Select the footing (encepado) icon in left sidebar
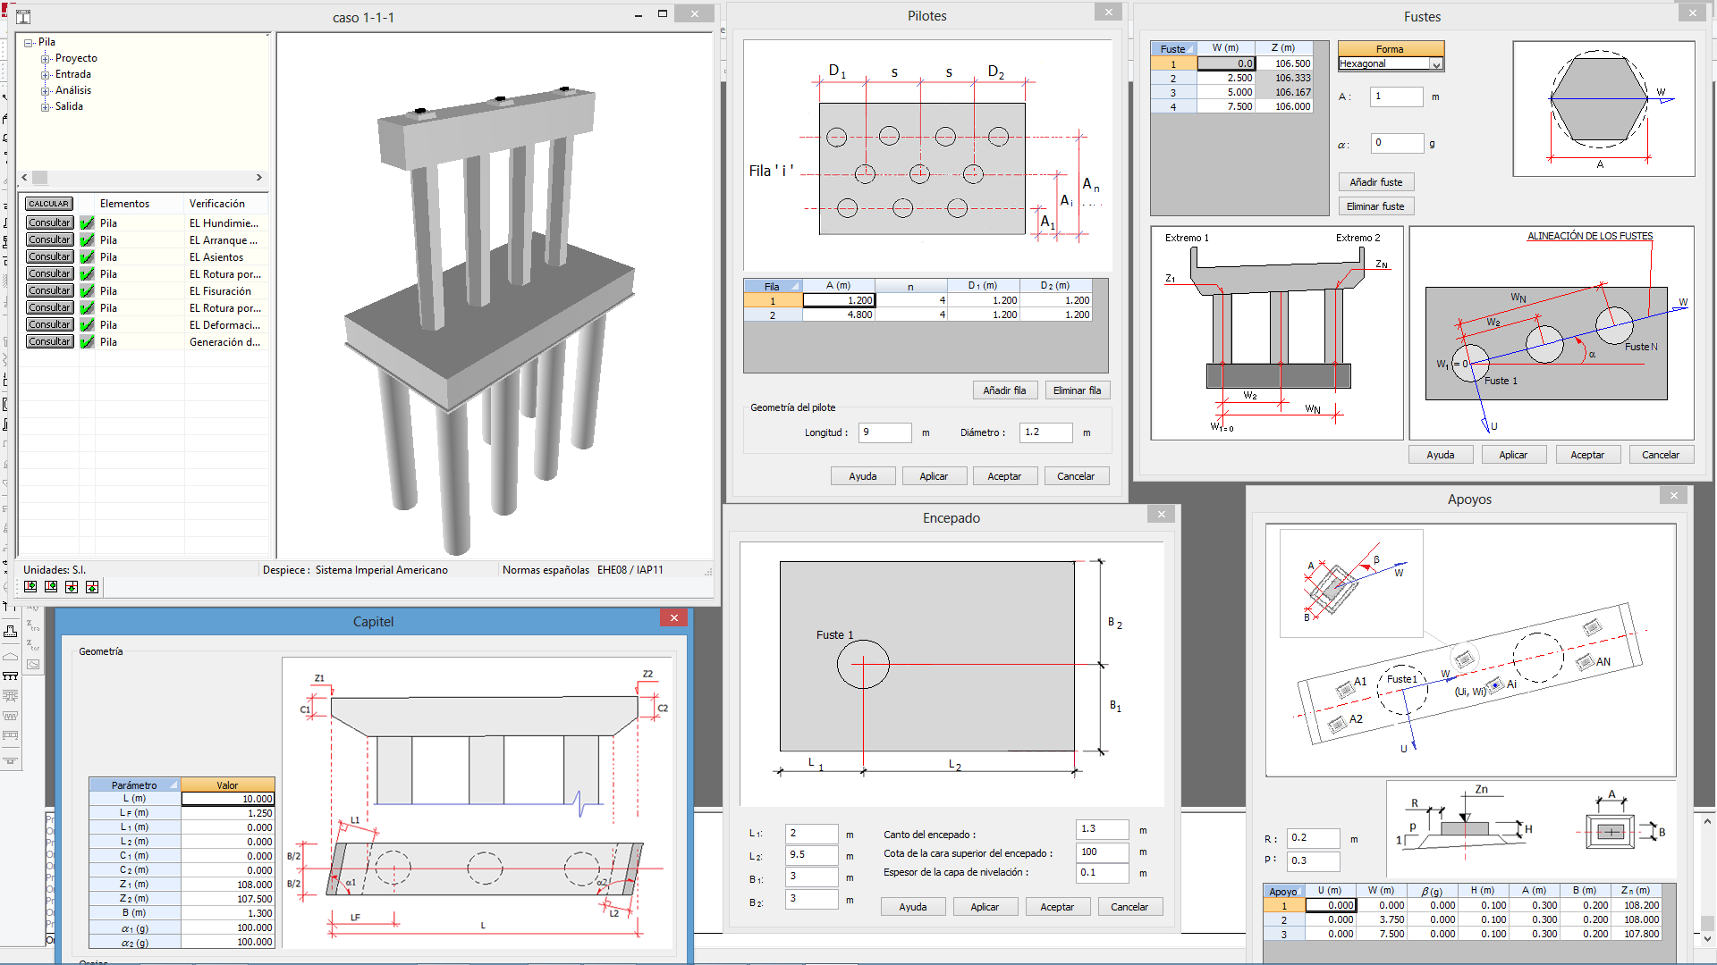The height and width of the screenshot is (965, 1717). [x=10, y=631]
